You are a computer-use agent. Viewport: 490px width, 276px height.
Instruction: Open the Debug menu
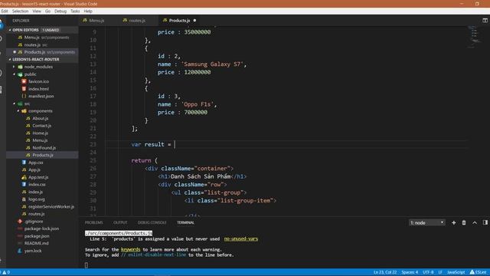(x=60, y=11)
